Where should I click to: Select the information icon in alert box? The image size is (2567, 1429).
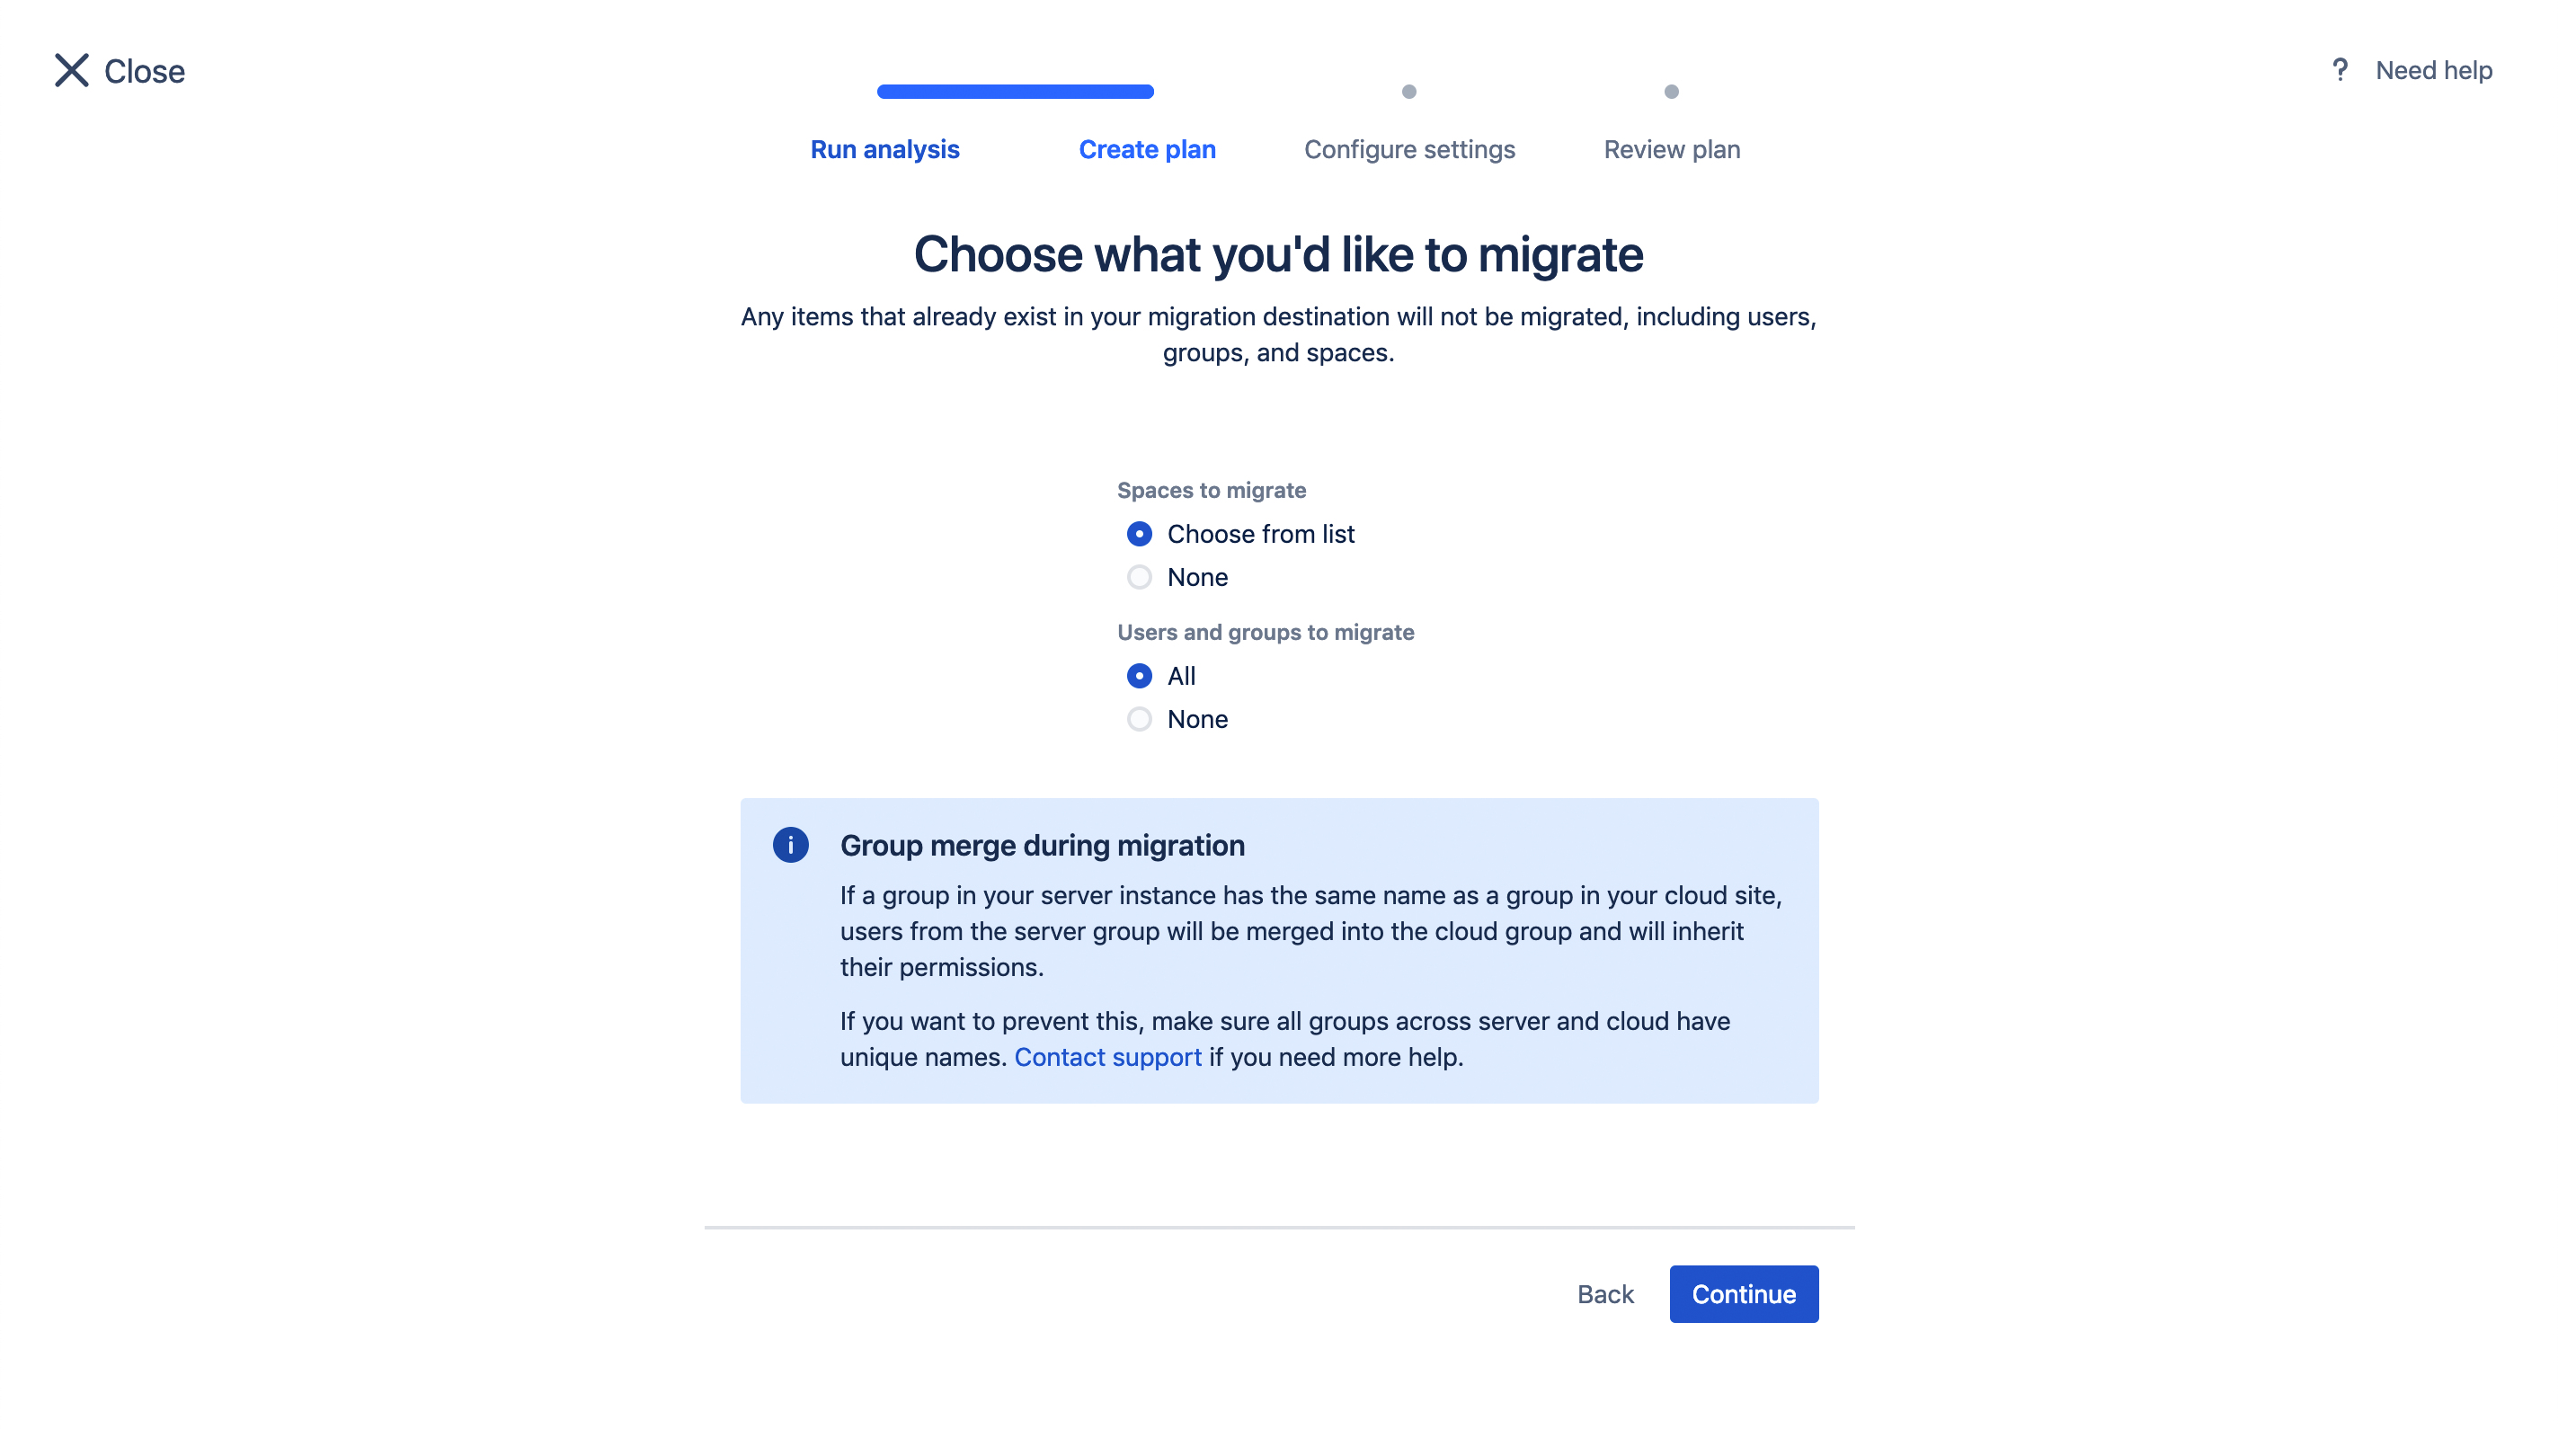(x=788, y=845)
